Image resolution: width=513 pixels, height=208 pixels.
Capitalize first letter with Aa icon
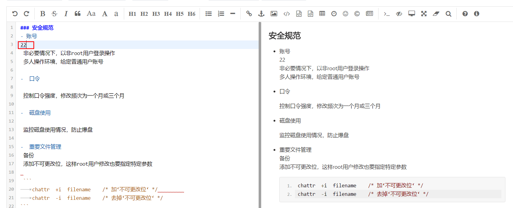point(91,14)
